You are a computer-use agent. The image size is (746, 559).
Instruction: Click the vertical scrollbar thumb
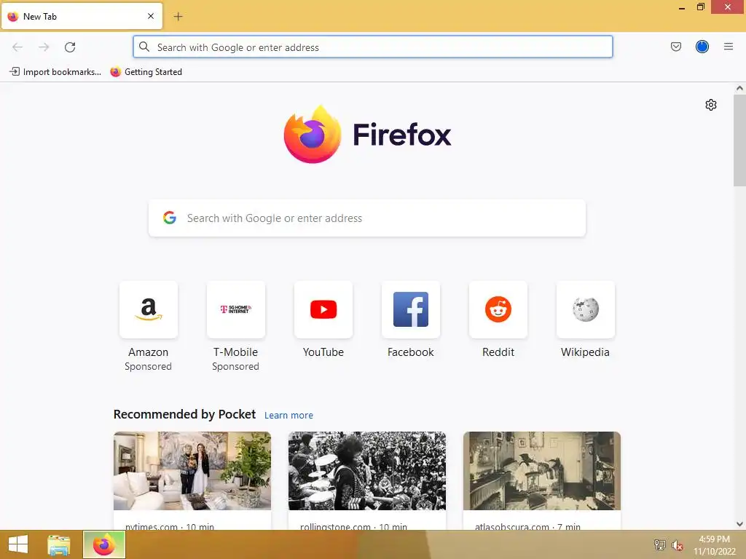(x=739, y=140)
